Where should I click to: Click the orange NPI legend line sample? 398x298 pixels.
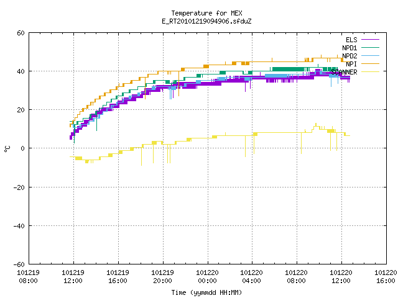370,64
